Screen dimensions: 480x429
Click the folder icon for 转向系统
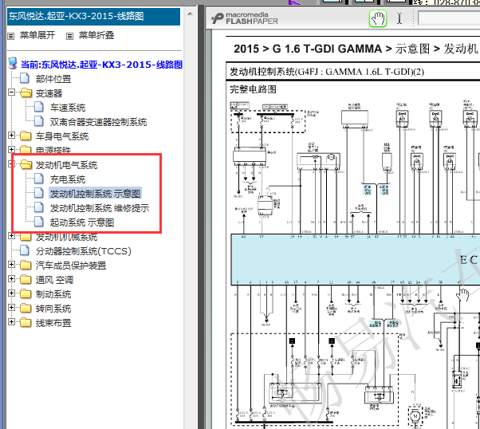pos(26,308)
